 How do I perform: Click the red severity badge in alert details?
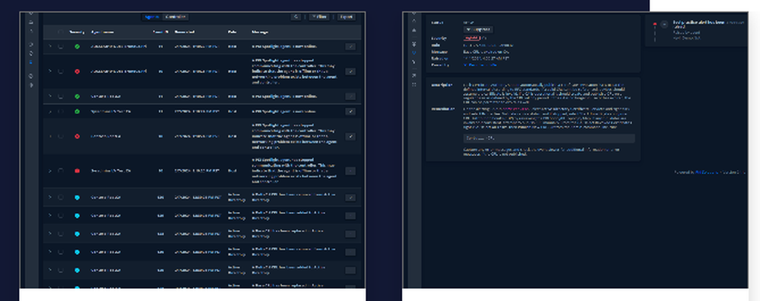(x=472, y=38)
